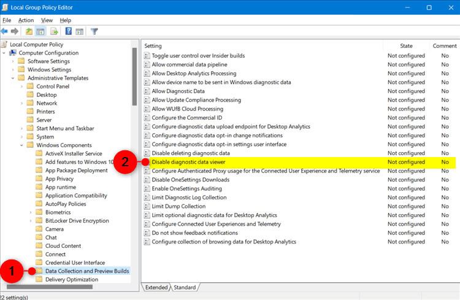Click the Forward arrow toolbar icon
The height and width of the screenshot is (300, 460).
point(14,31)
